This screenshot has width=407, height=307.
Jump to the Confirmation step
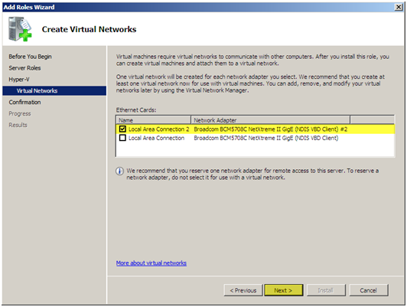pyautogui.click(x=24, y=102)
